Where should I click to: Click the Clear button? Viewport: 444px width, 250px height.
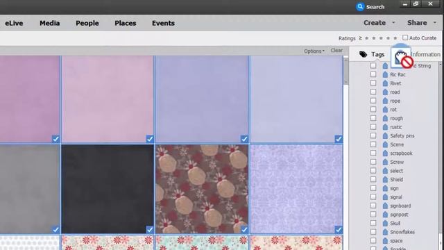coord(336,51)
